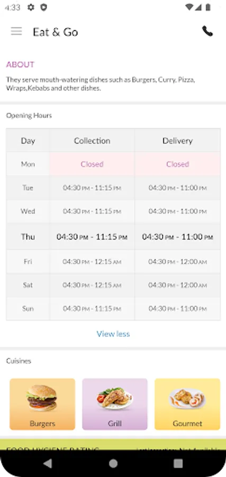
Task: Select the Thu row in hours table
Action: (113, 237)
